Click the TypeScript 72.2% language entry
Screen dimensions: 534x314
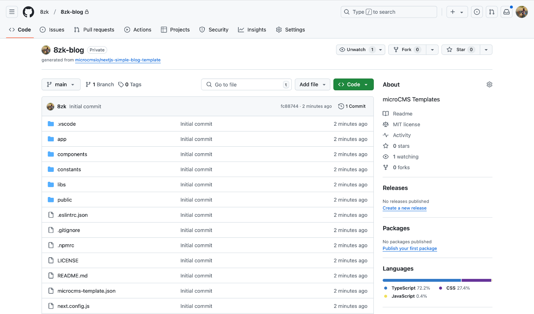point(407,288)
